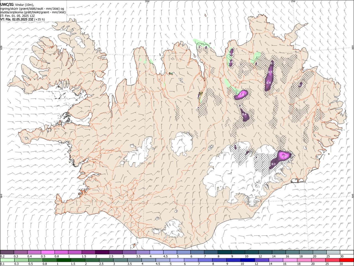Pick the steel blue snow swatch at 6
The image size is (354, 266).
coord(197,252)
